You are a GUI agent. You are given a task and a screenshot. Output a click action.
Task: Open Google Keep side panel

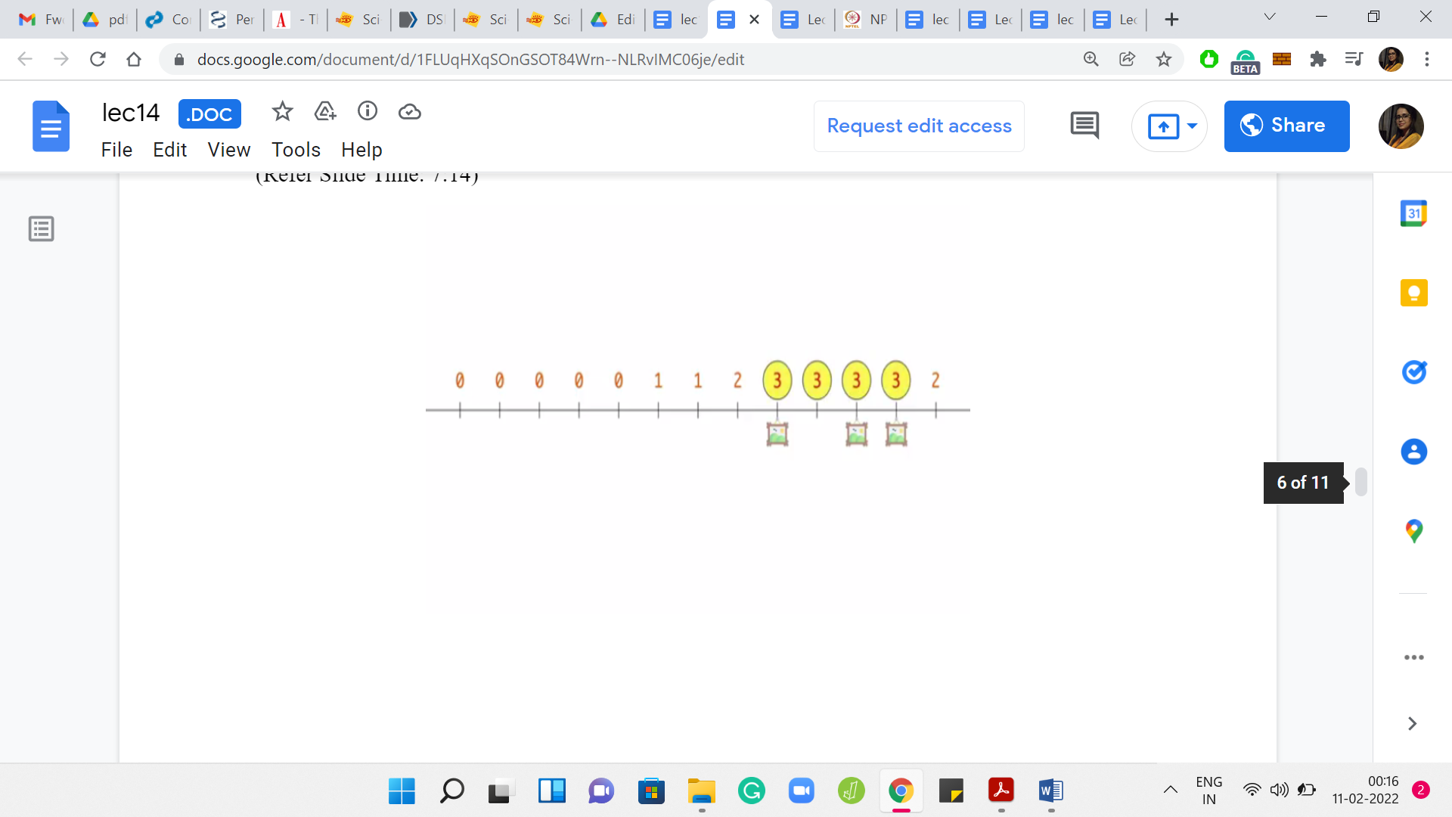click(1413, 293)
